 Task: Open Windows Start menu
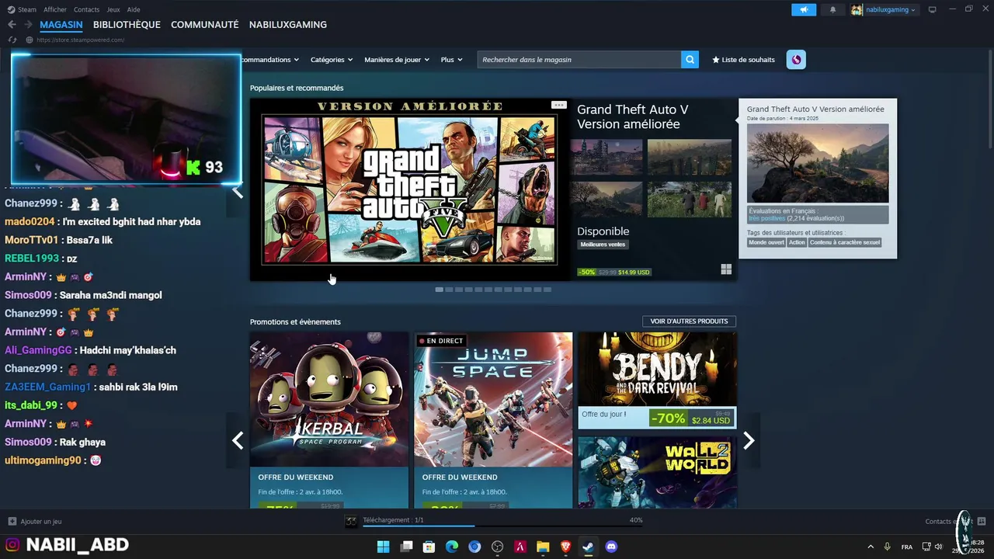click(x=384, y=547)
